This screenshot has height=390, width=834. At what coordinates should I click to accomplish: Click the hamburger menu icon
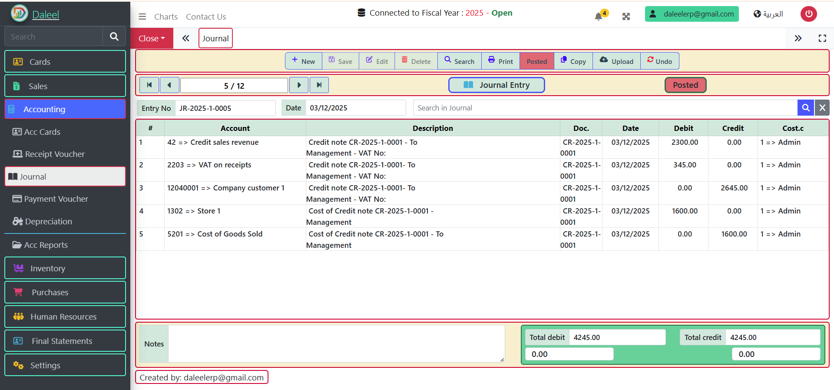[x=142, y=17]
